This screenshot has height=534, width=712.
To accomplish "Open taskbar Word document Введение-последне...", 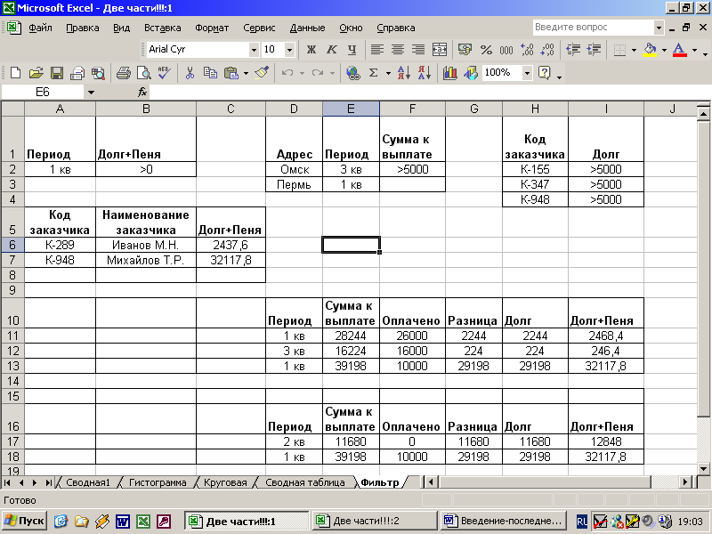I will click(x=504, y=521).
